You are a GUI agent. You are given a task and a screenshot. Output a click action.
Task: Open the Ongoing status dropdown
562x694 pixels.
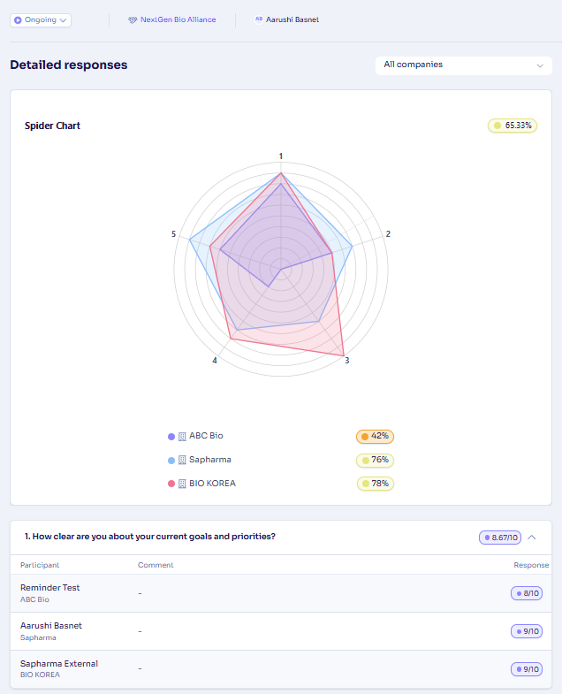(x=41, y=20)
